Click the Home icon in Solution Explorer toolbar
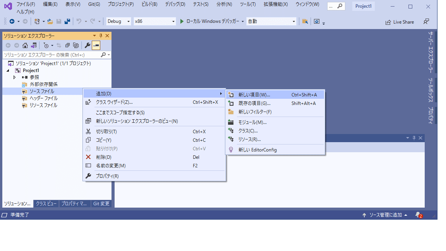 point(25,45)
